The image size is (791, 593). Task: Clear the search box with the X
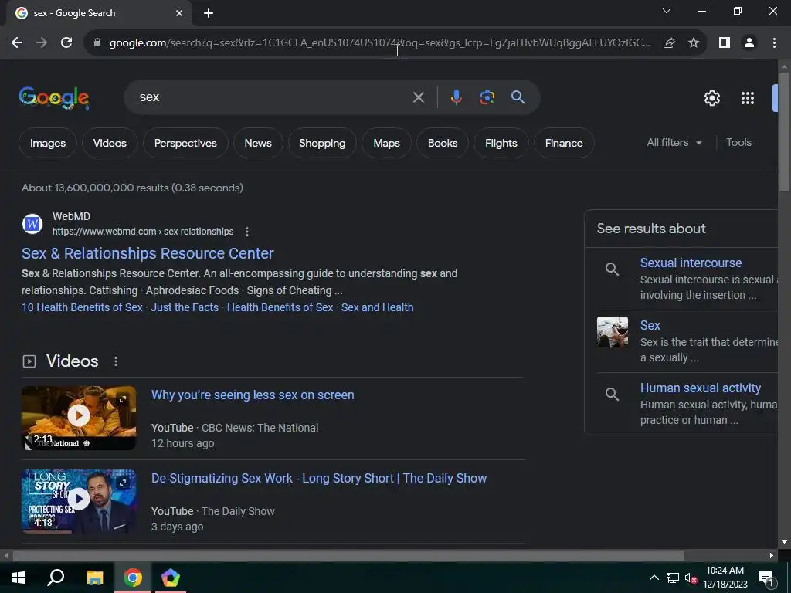pyautogui.click(x=418, y=97)
